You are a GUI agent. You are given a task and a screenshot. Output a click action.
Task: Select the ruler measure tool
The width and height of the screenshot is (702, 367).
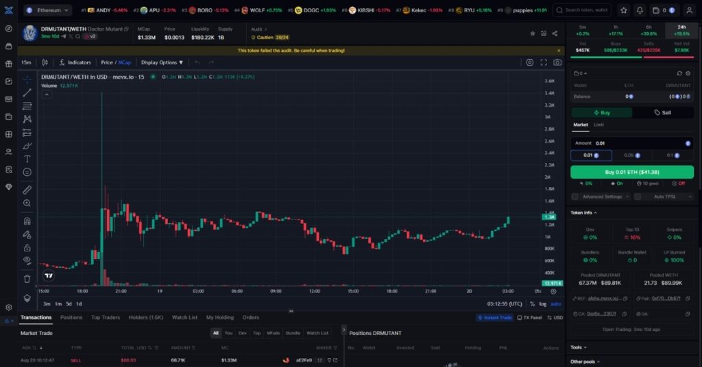(27, 190)
